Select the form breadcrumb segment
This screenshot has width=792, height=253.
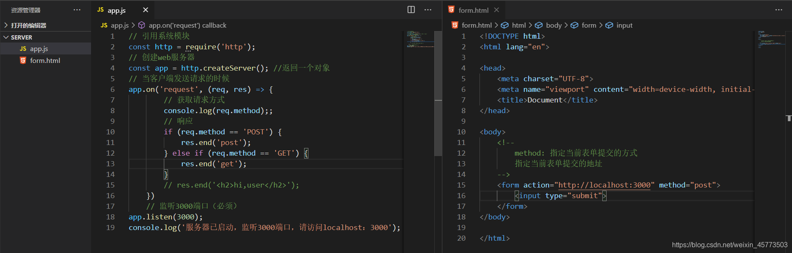(x=589, y=26)
